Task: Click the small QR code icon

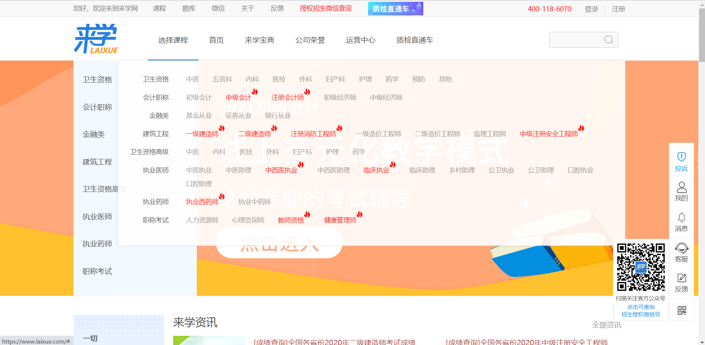Action: click(681, 310)
